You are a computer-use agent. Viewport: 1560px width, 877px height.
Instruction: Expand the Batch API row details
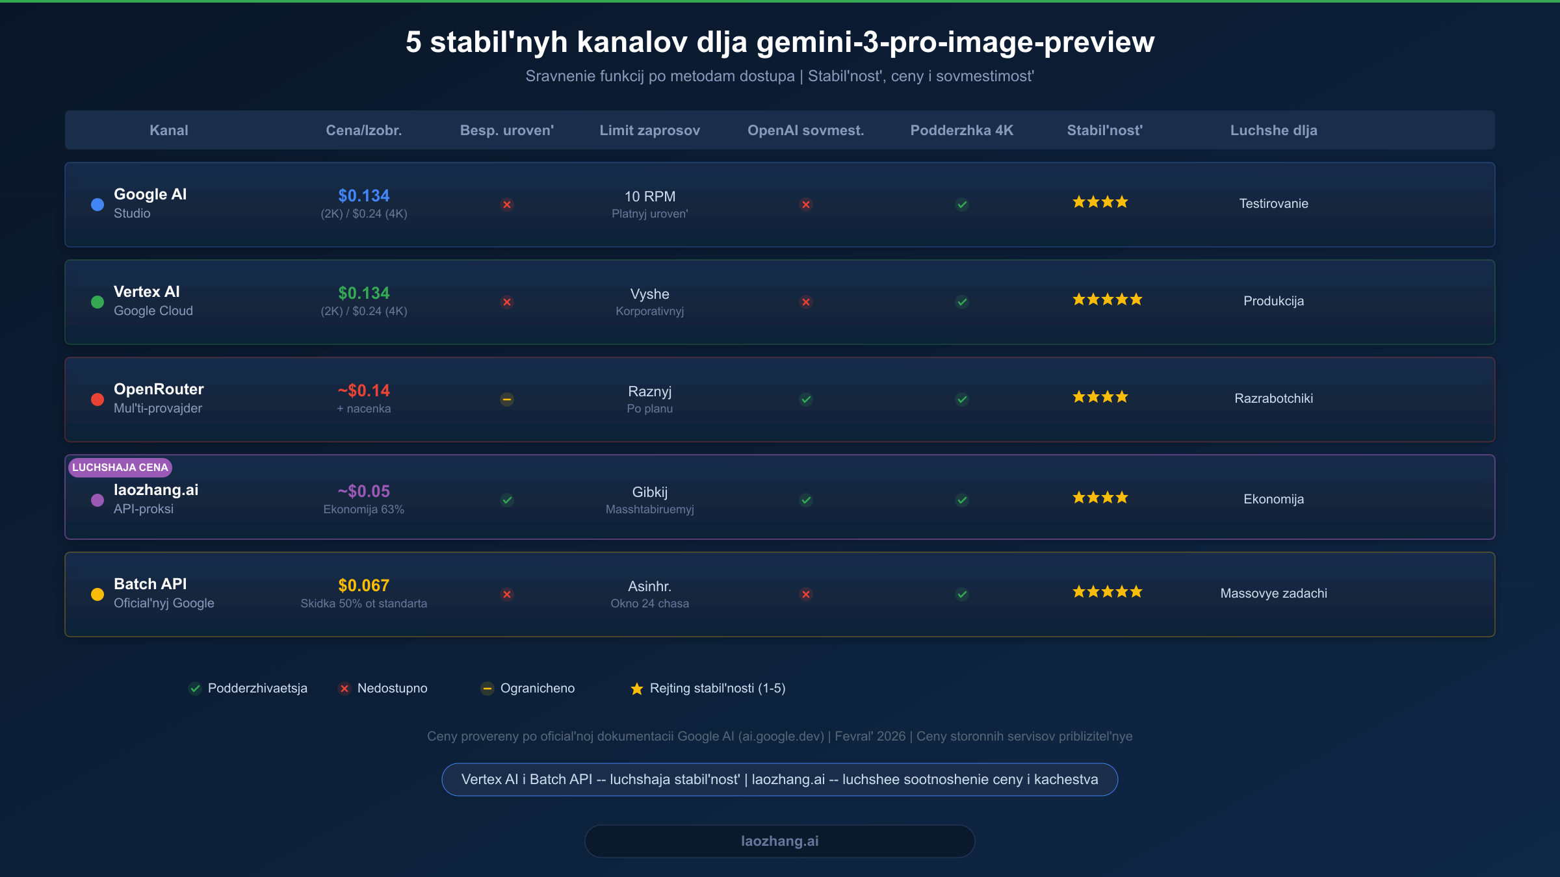(780, 594)
